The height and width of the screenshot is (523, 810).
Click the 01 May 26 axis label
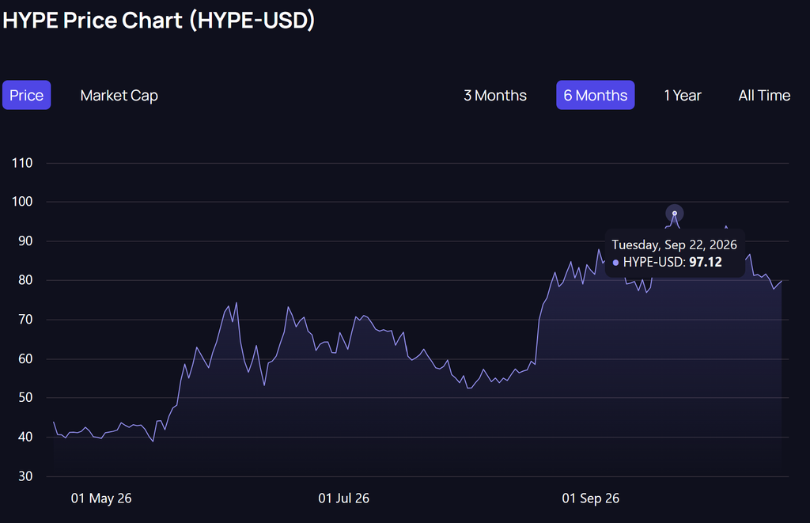[x=101, y=498]
